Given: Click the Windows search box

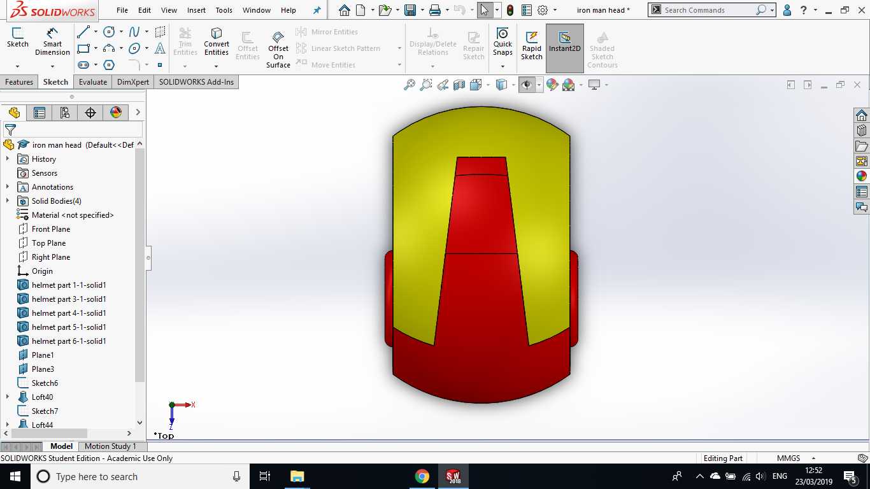Looking at the screenshot, I should point(140,476).
